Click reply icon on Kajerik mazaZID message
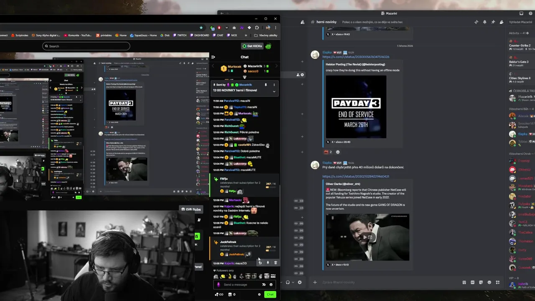Image resolution: width=535 pixels, height=301 pixels. 260,263
